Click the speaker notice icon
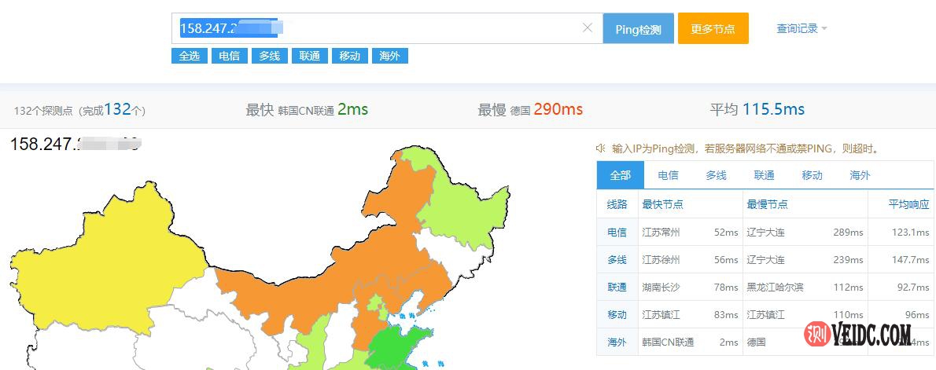Viewport: 936px width, 370px height. click(x=600, y=148)
